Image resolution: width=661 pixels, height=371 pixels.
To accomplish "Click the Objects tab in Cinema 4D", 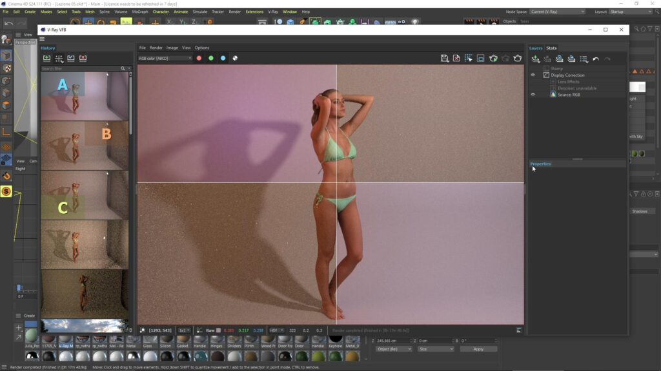I will click(509, 21).
